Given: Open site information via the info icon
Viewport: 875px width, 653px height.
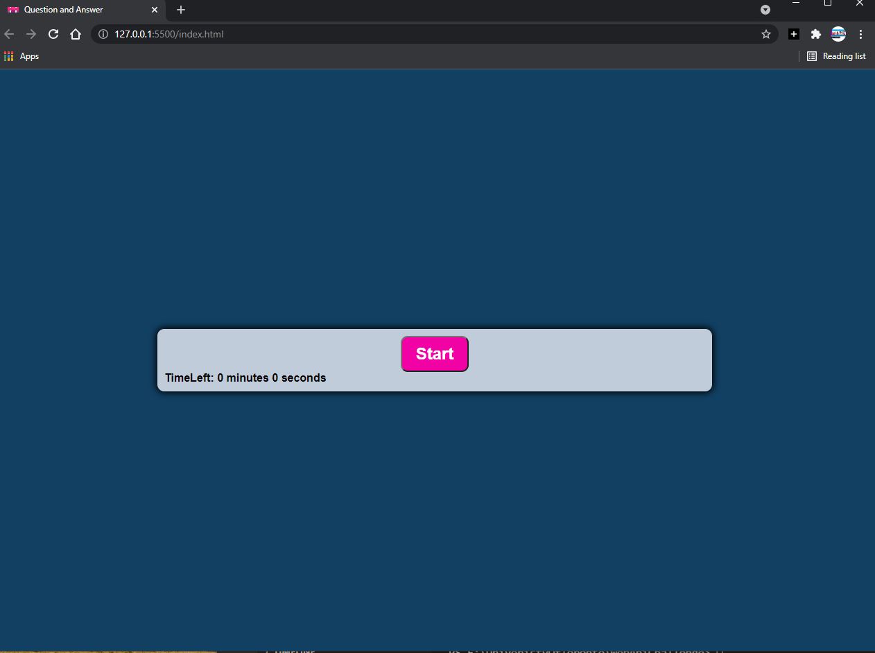Looking at the screenshot, I should click(103, 33).
